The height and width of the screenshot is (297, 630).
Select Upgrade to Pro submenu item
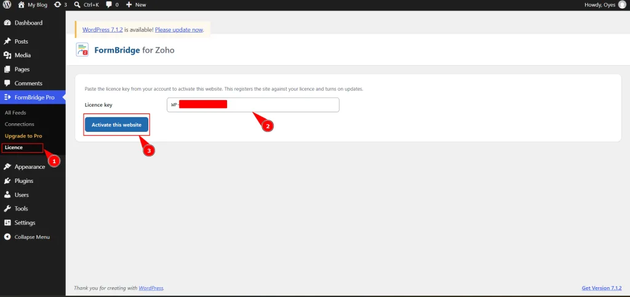tap(23, 136)
